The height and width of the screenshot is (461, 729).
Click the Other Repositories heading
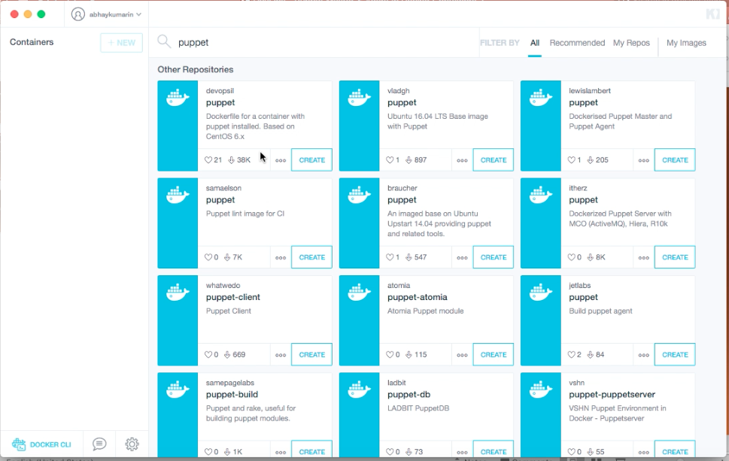tap(196, 69)
